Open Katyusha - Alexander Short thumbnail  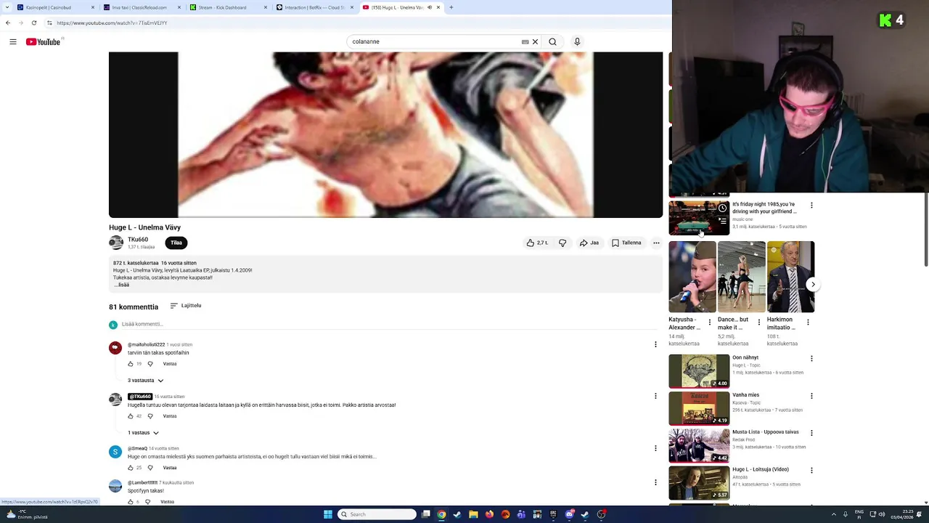692,277
